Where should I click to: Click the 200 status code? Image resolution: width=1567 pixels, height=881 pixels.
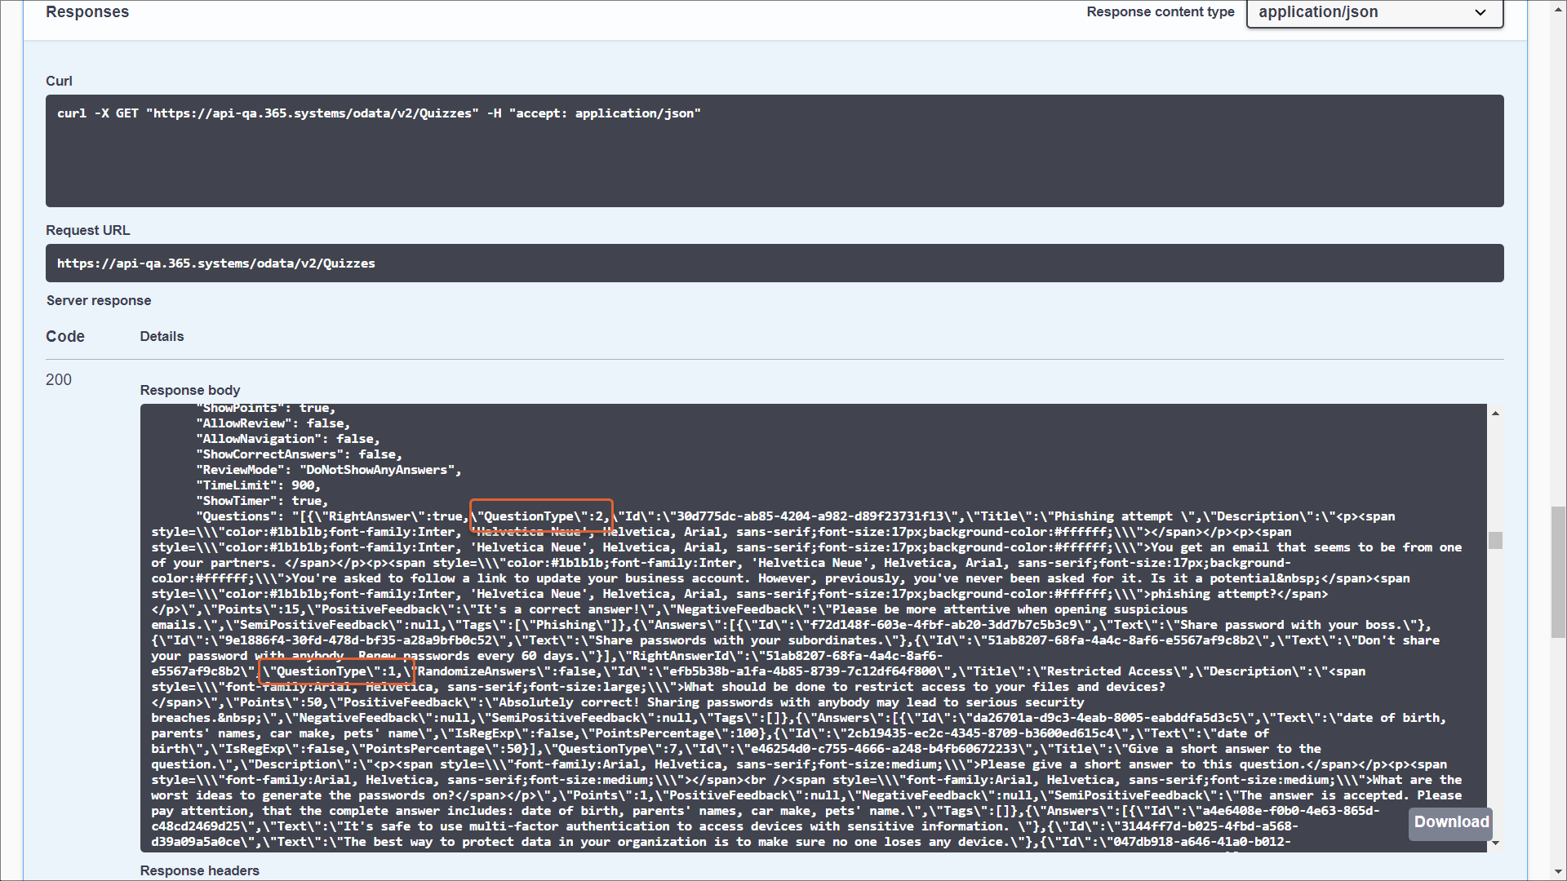[x=59, y=379]
